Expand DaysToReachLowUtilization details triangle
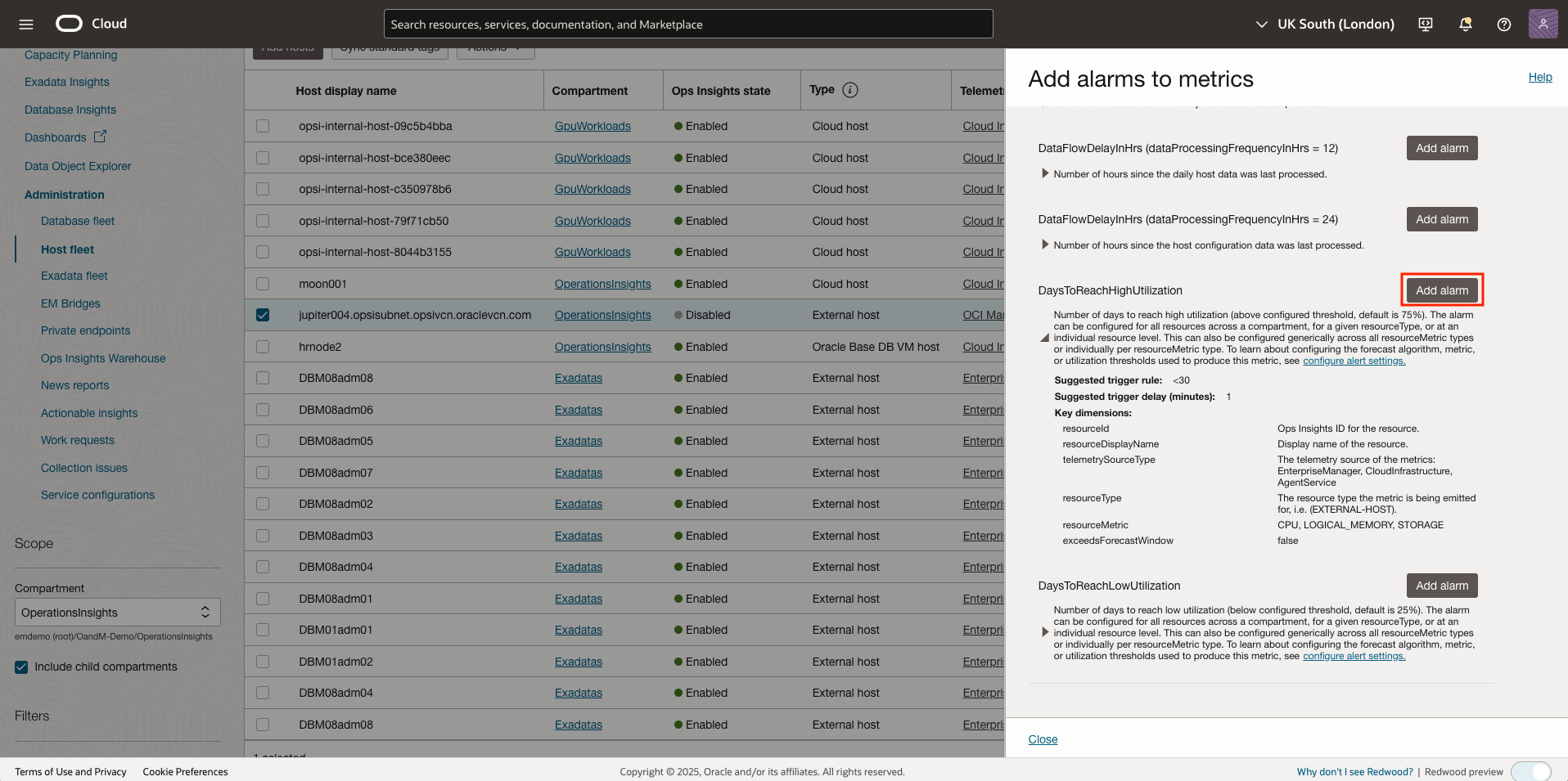The image size is (1568, 781). (1044, 632)
